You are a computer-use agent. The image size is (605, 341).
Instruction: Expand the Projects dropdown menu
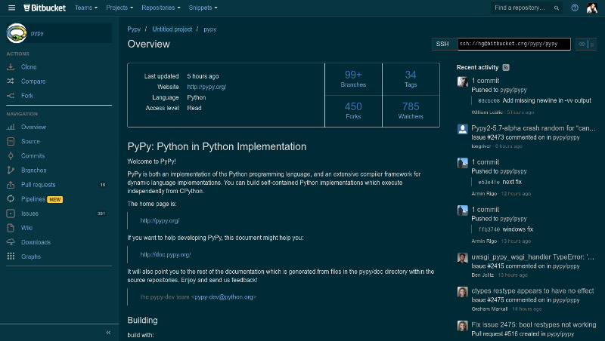(x=119, y=8)
